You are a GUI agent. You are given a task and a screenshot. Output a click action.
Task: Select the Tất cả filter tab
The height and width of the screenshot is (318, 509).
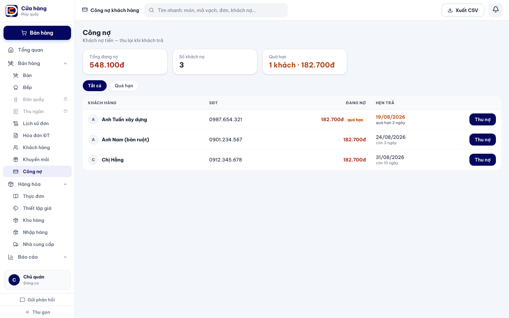pyautogui.click(x=95, y=86)
